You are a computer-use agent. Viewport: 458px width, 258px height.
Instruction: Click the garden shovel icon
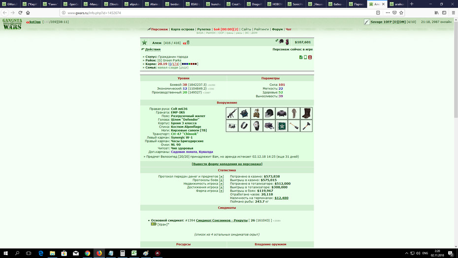(294, 126)
